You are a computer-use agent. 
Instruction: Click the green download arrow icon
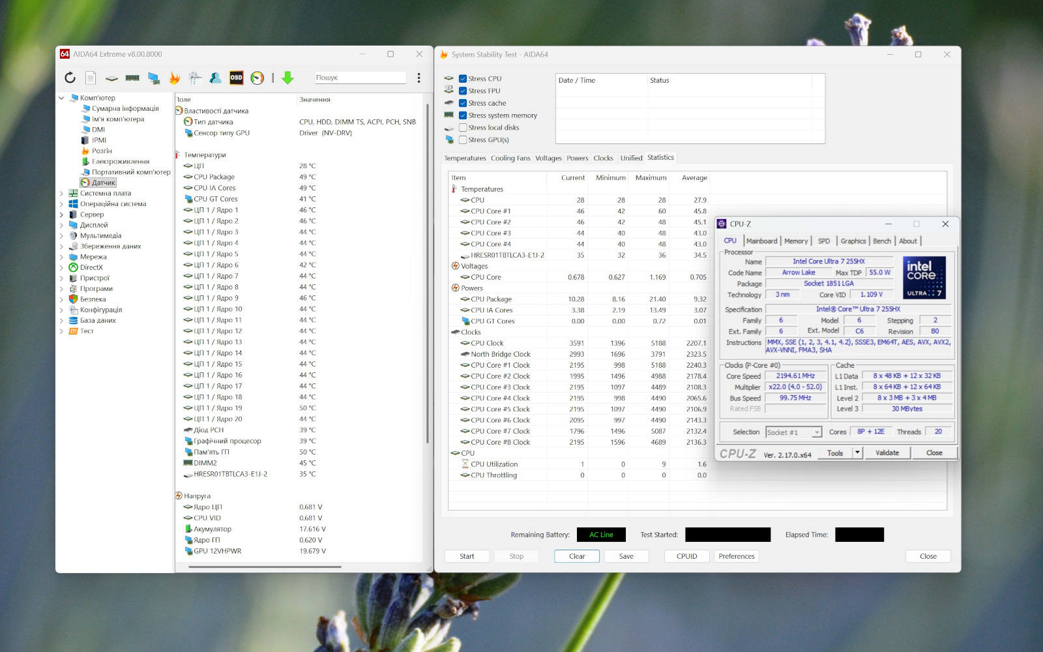pyautogui.click(x=287, y=78)
